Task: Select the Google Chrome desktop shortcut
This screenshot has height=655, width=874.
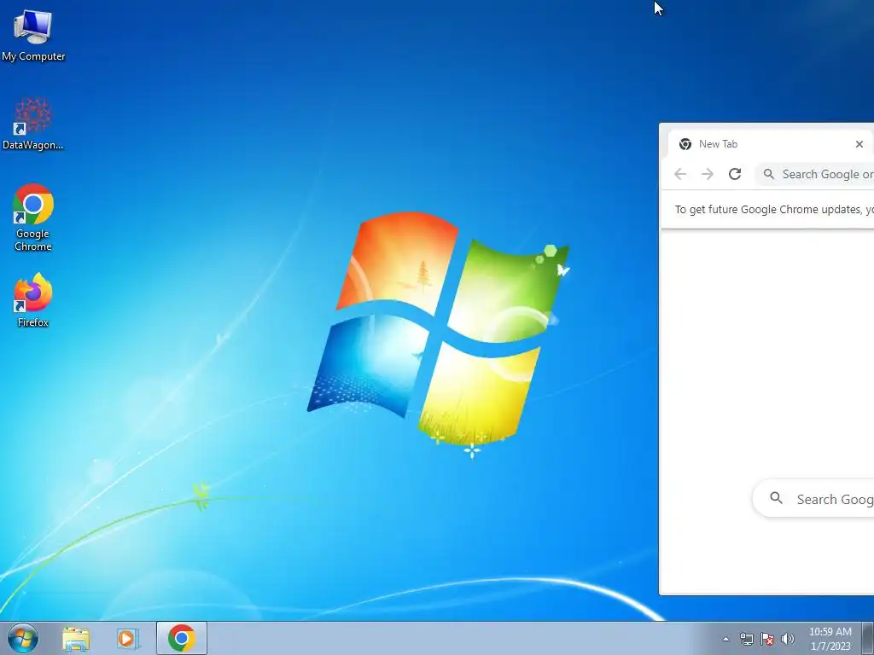Action: click(33, 217)
